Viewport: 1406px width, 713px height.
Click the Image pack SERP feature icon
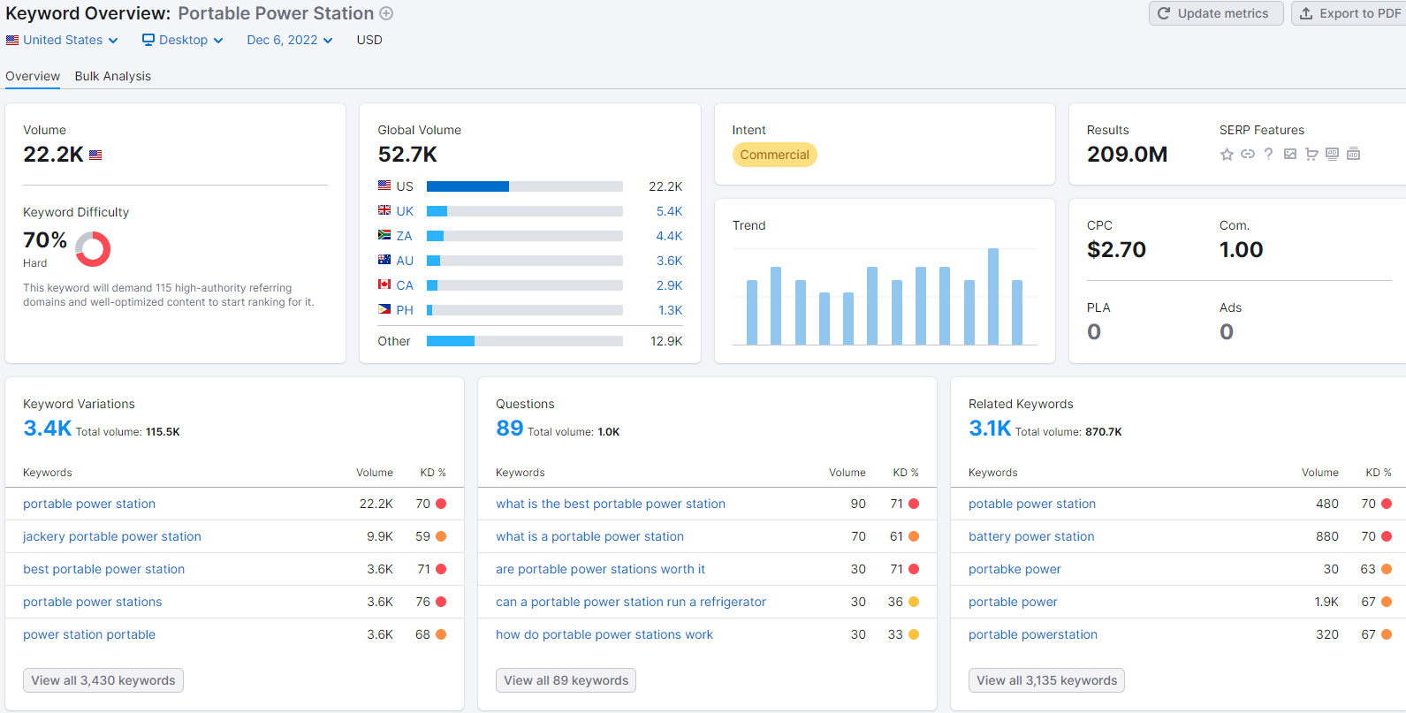(1290, 154)
